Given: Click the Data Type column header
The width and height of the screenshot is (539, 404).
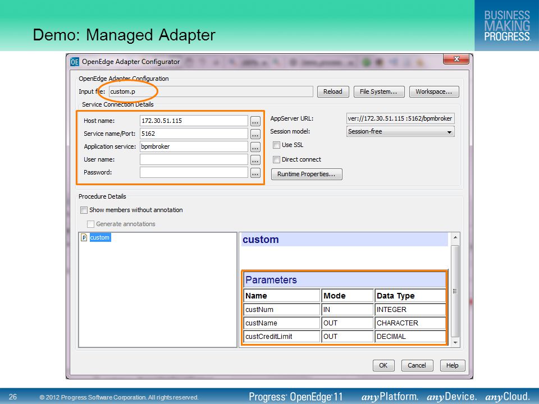Looking at the screenshot, I should point(410,296).
